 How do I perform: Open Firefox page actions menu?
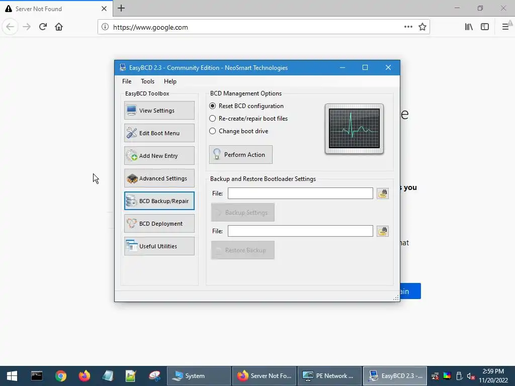[408, 27]
